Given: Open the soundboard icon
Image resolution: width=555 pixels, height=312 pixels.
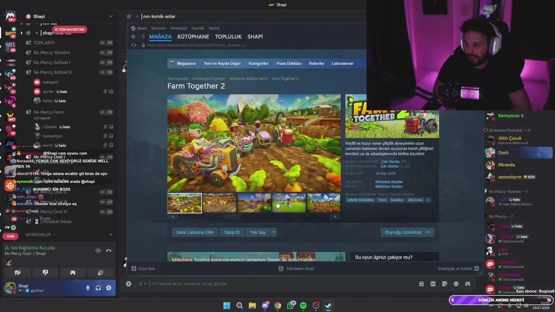Looking at the screenshot, I should click(101, 273).
